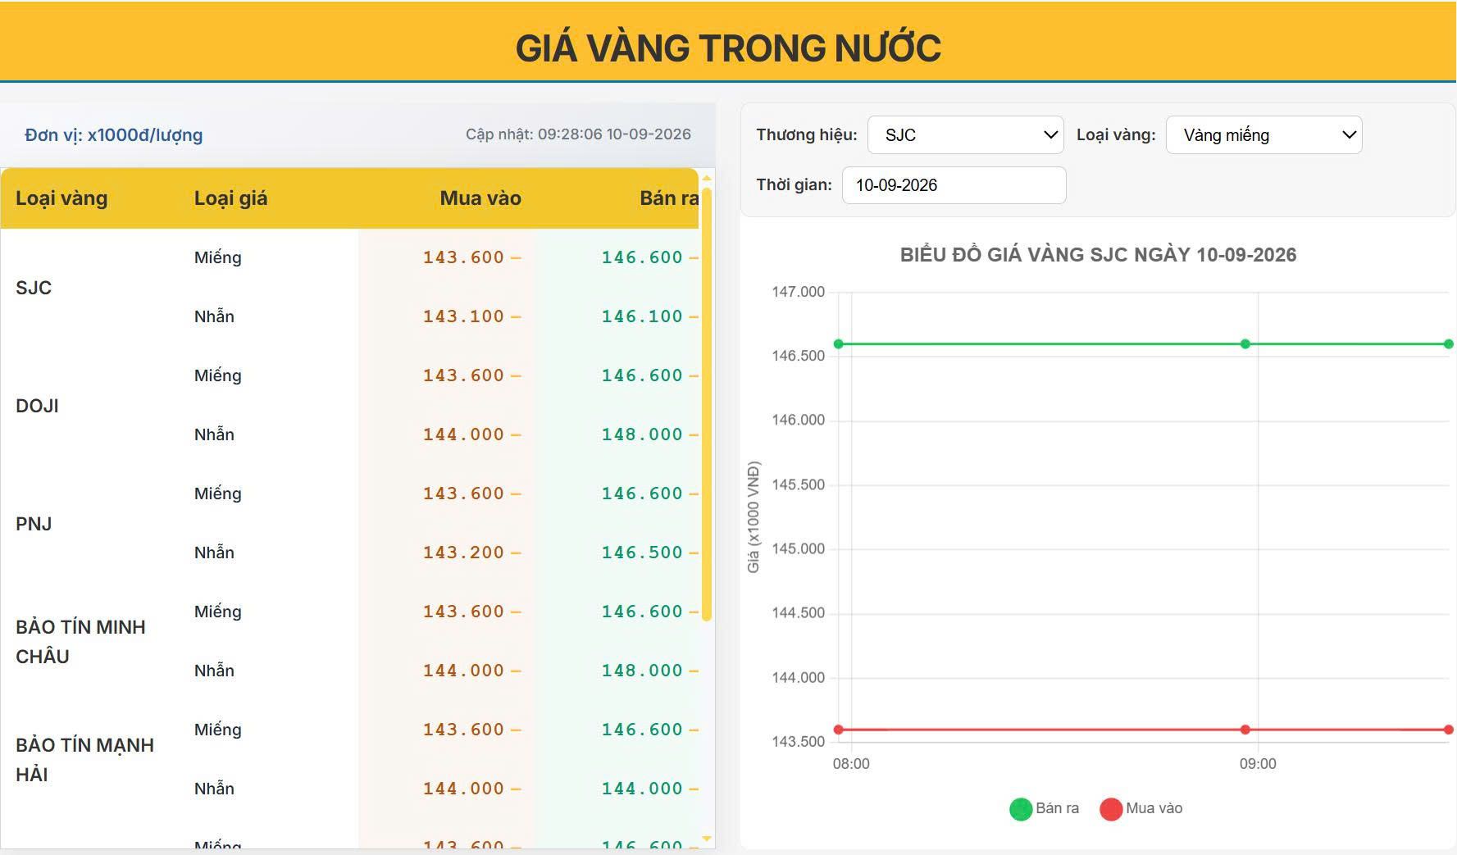Click the green Bán ra point at 08:00
Screen dimensions: 1457x855
[x=839, y=344]
